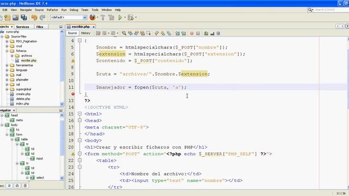Open the Firefox browser selector icon
The width and height of the screenshot is (349, 196).
pyautogui.click(x=93, y=17)
